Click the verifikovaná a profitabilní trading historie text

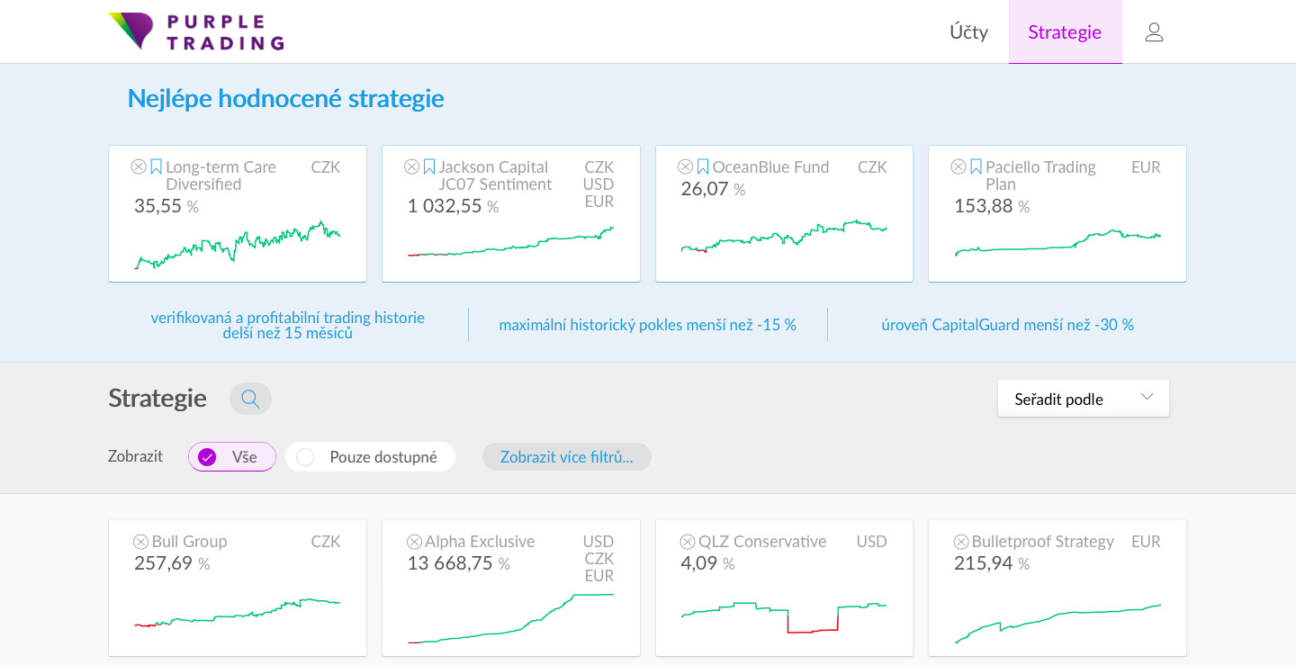pyautogui.click(x=288, y=325)
